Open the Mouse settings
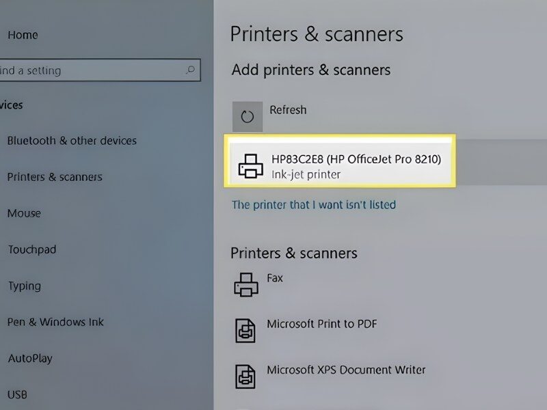This screenshot has height=410, width=547. [x=24, y=213]
